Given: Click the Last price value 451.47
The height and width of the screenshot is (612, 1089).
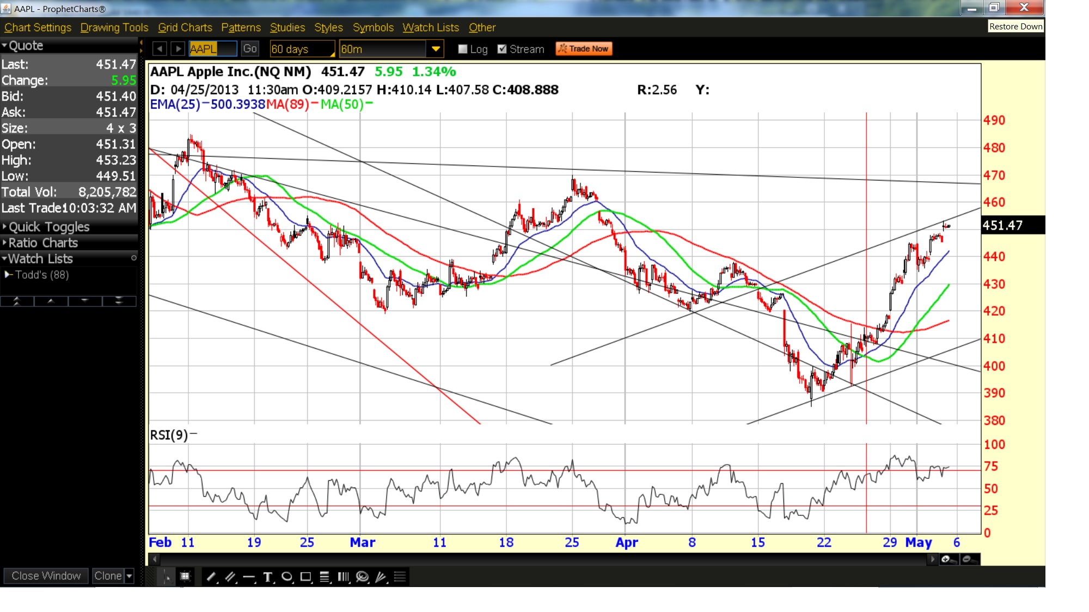Looking at the screenshot, I should [116, 64].
